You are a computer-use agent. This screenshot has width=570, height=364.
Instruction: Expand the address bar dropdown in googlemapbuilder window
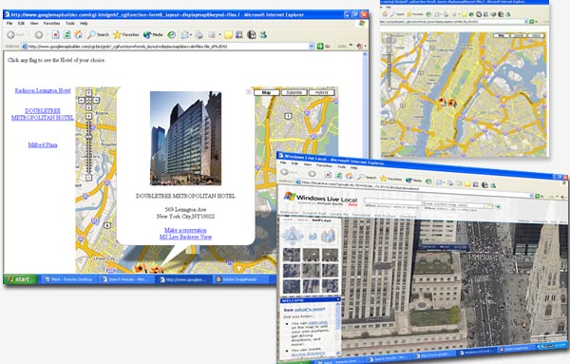click(x=312, y=47)
